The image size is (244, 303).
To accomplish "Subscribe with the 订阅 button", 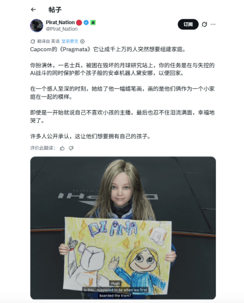I will 188,24.
